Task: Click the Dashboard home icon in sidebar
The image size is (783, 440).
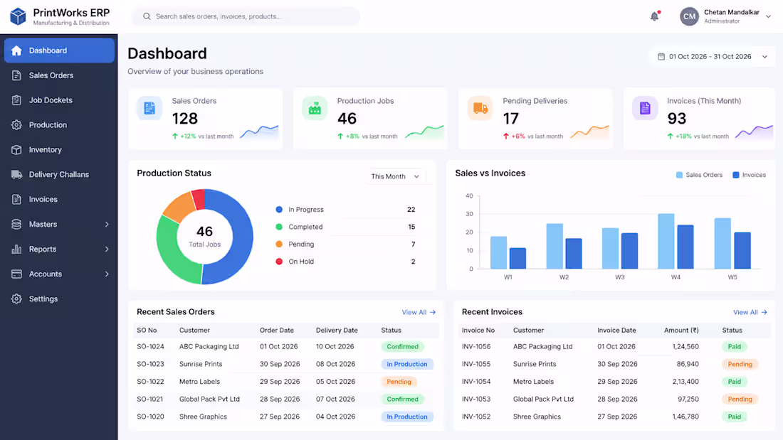Action: click(x=16, y=50)
